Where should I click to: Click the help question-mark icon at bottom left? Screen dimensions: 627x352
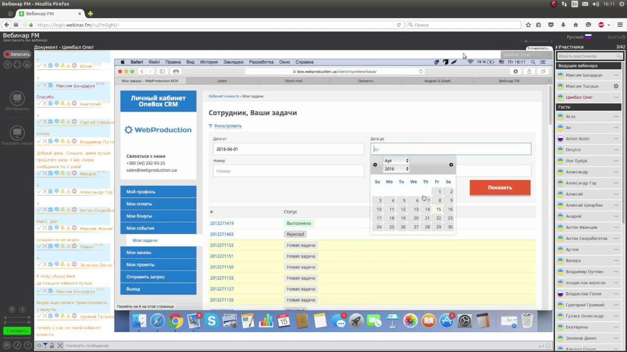tap(28, 345)
